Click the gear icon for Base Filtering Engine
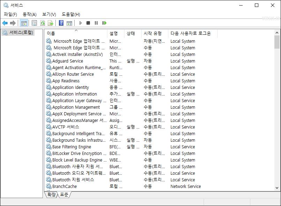Viewport: 281px width, 206px height. coord(49,147)
